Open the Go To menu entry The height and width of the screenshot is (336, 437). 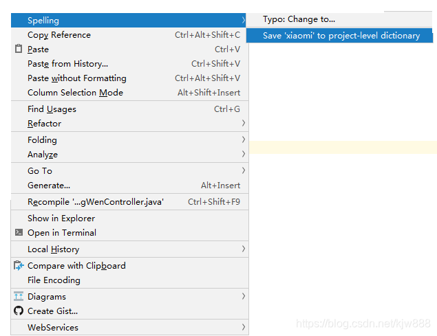[129, 171]
